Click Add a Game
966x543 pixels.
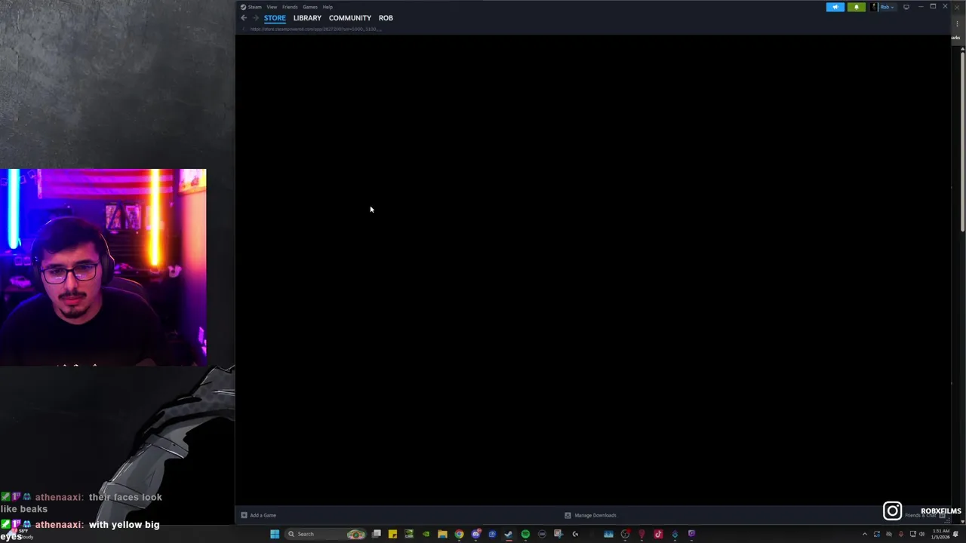pos(259,515)
